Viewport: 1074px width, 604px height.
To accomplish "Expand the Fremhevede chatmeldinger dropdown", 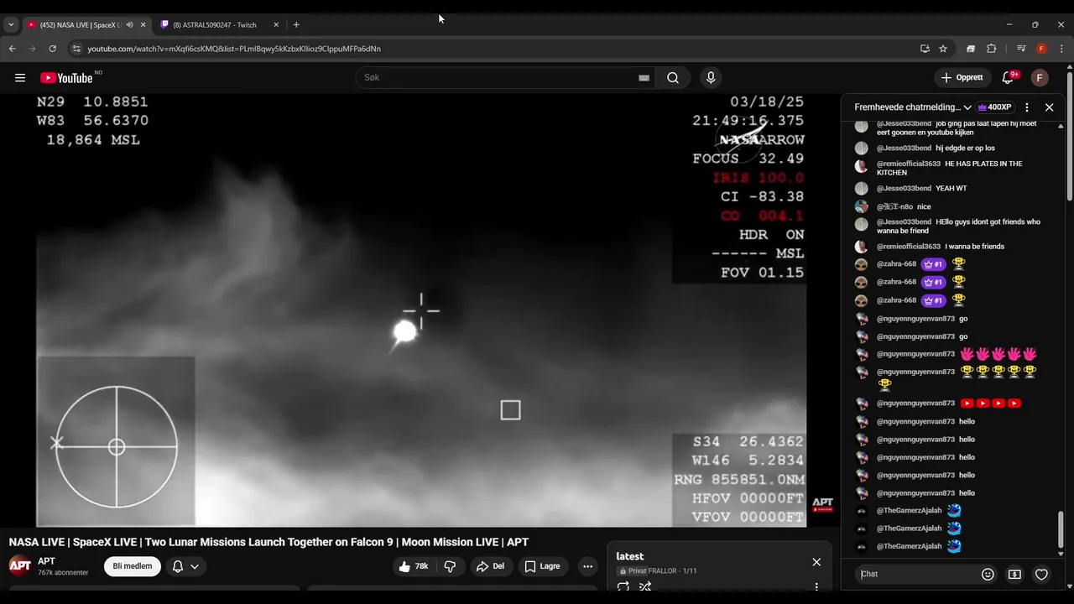I will (913, 107).
